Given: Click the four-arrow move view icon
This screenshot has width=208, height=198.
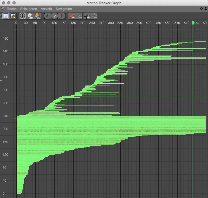Looking at the screenshot, I should point(201,9).
